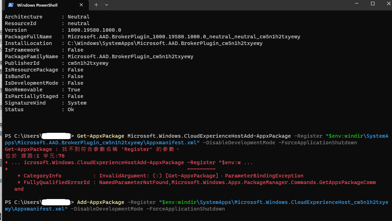
Task: Click the Version value 1000.19580.1000.0
Action: click(x=94, y=30)
